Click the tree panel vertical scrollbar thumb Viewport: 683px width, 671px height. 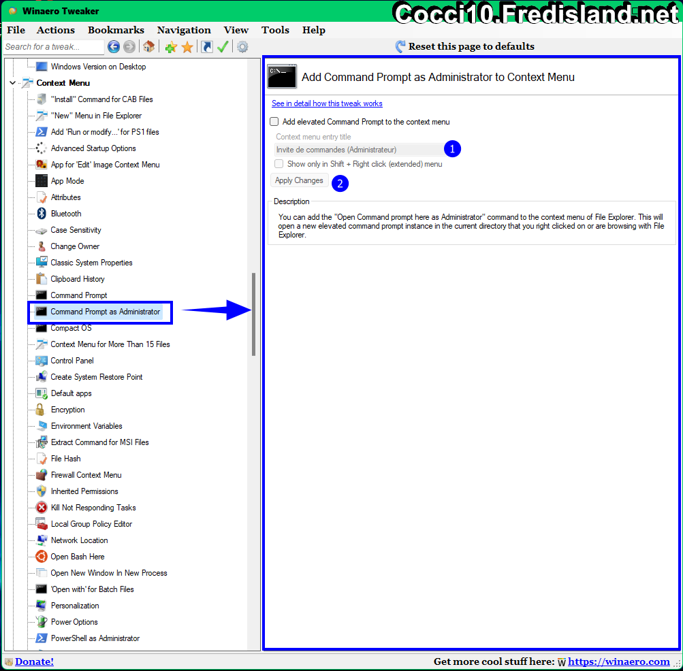(x=253, y=314)
